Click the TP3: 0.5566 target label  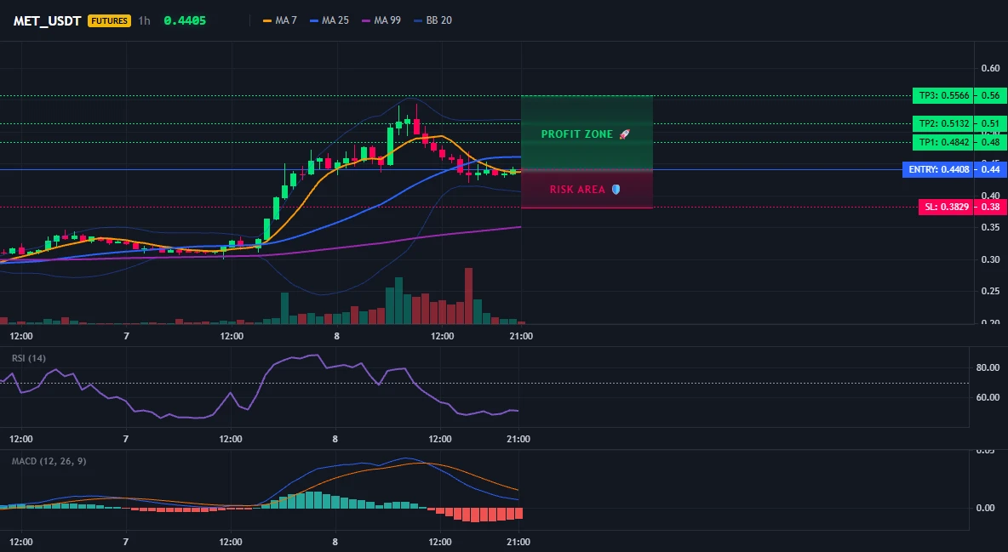click(942, 96)
